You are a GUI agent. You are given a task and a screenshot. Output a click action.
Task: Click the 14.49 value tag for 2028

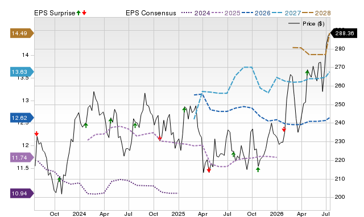[22, 33]
